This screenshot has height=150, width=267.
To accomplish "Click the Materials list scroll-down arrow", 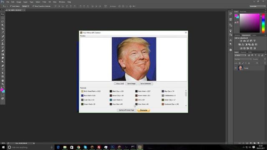I will (x=186, y=105).
